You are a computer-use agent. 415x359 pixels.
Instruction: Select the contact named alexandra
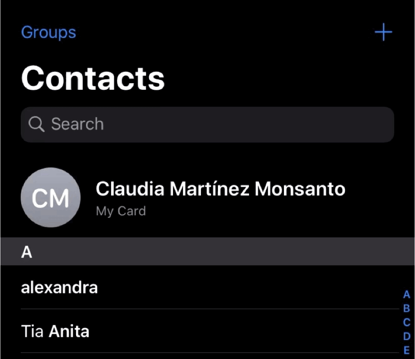(x=59, y=287)
